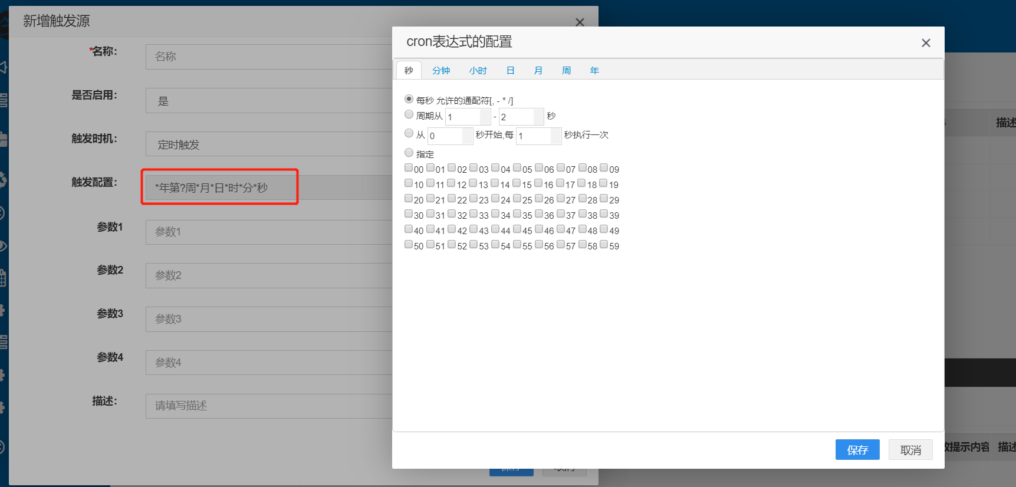1016x487 pixels.
Task: Check the 09 second checkbox
Action: [604, 168]
